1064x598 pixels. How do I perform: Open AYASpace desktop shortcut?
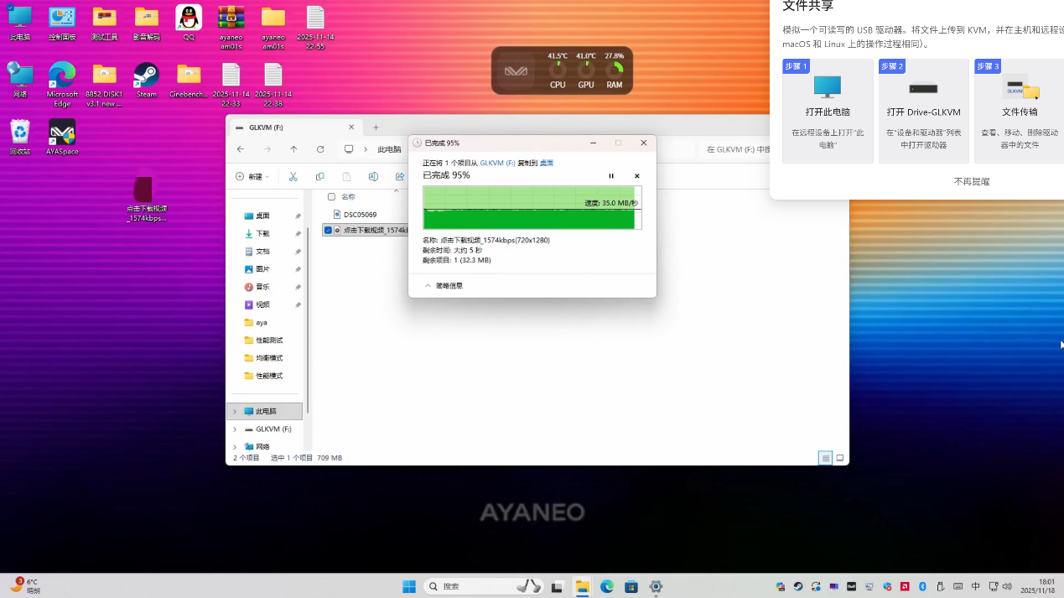(x=62, y=134)
